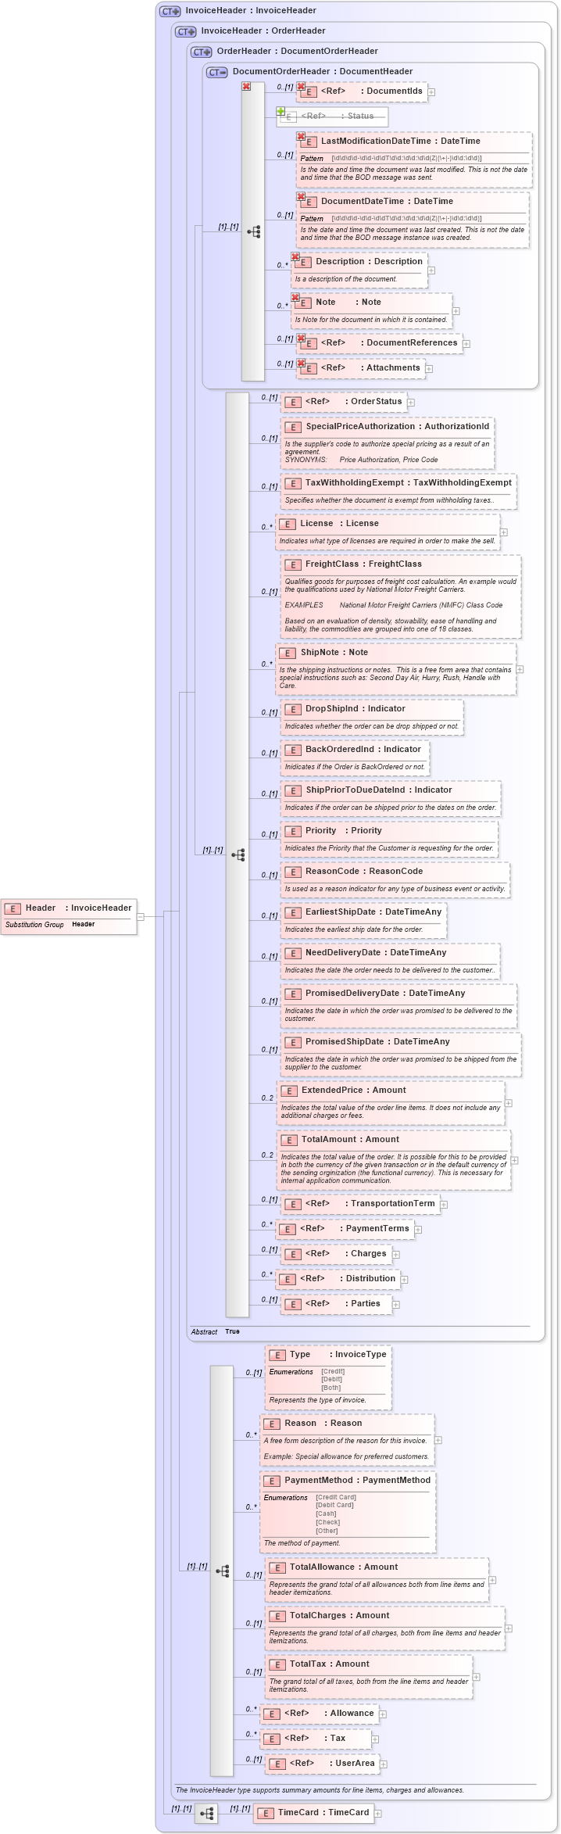Expand the PaymentTerms reference
Screen dimensions: 561x1834
[x=418, y=1229]
